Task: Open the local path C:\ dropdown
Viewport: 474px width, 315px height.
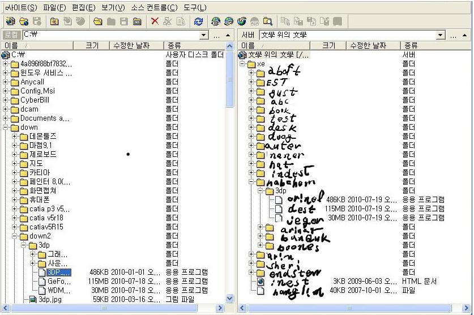Action: (x=204, y=35)
